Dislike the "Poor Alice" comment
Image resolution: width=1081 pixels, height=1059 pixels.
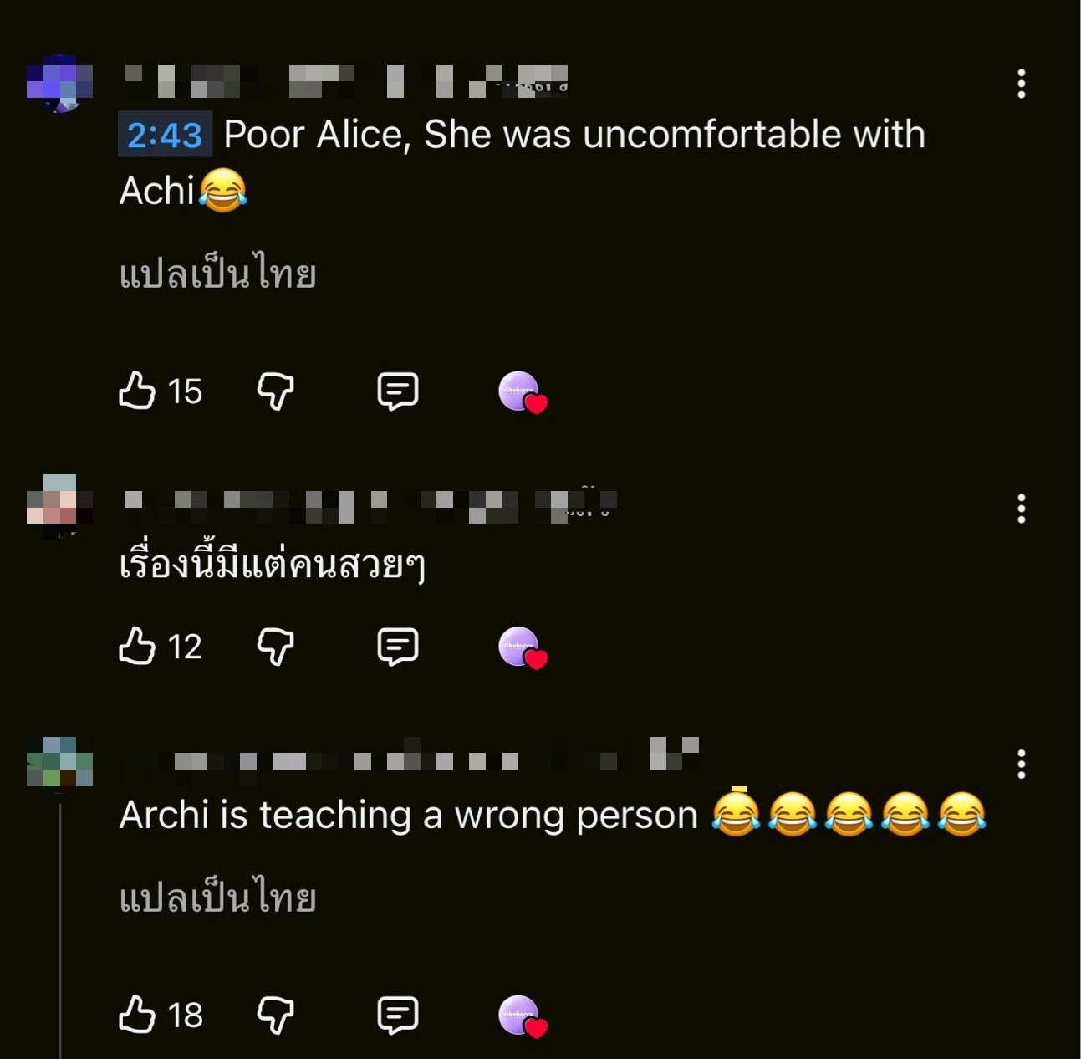(275, 391)
